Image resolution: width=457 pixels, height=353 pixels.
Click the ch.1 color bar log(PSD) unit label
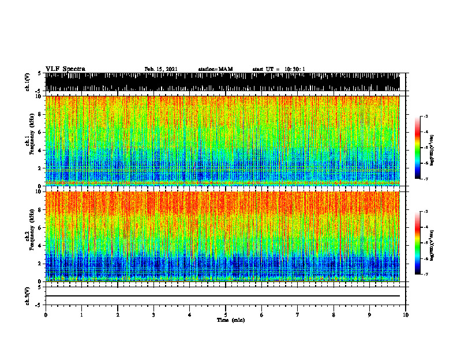[432, 150]
